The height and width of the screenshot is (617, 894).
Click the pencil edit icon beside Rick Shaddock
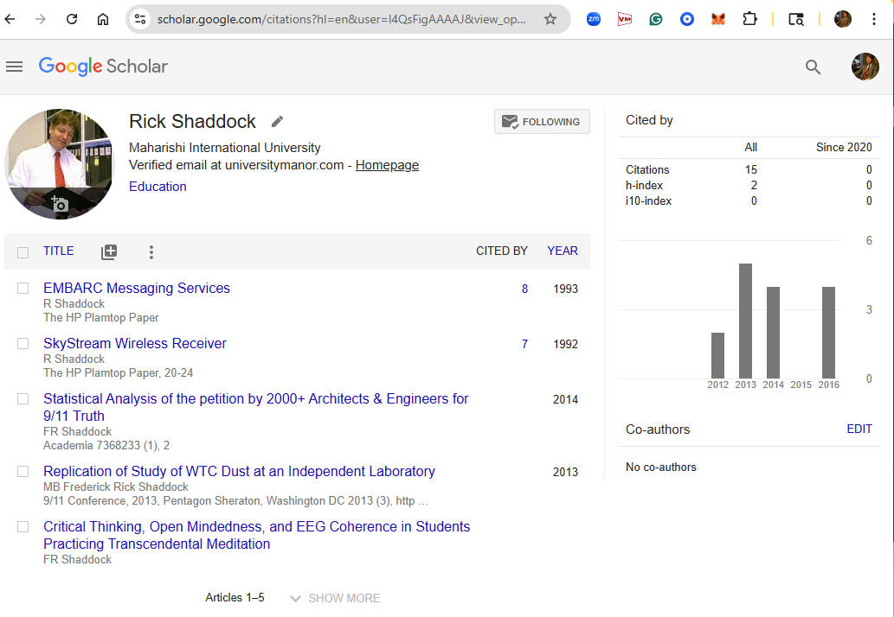(277, 122)
